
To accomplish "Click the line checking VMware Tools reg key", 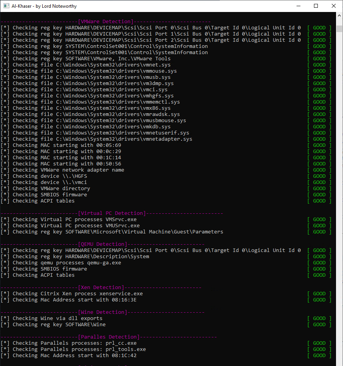I will point(86,59).
